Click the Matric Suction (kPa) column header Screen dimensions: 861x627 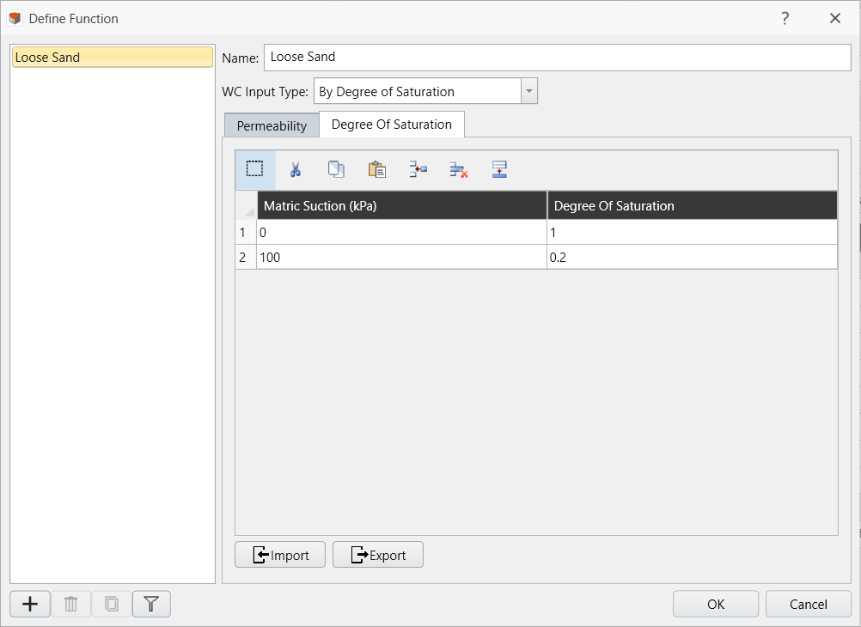(402, 206)
